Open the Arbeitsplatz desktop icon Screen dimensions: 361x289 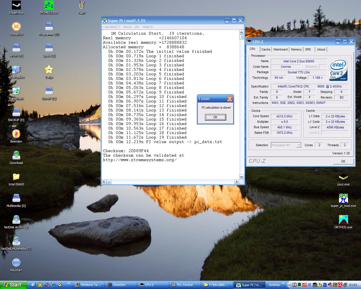pos(16,72)
